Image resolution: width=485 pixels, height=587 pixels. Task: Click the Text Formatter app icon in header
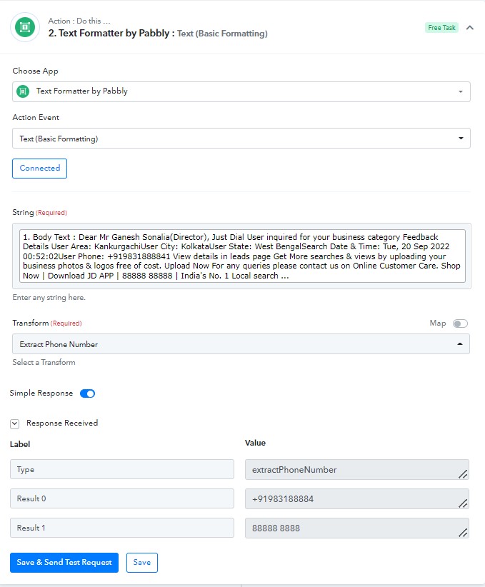[25, 27]
